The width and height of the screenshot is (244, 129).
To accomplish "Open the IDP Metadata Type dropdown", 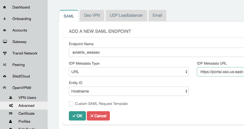I will (128, 71).
